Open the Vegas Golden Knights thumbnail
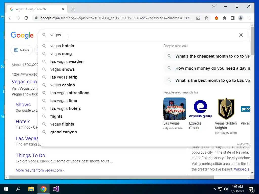 tap(226, 109)
